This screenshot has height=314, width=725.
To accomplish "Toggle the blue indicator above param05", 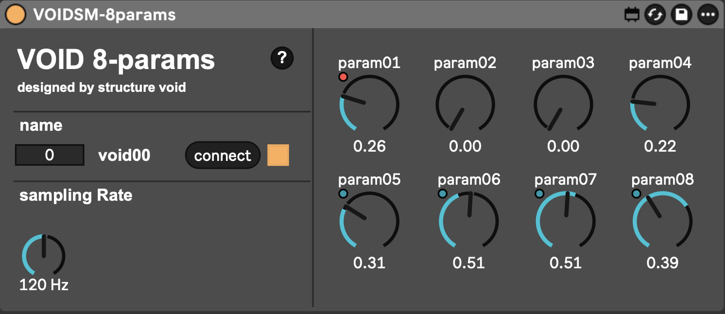I will pos(344,193).
